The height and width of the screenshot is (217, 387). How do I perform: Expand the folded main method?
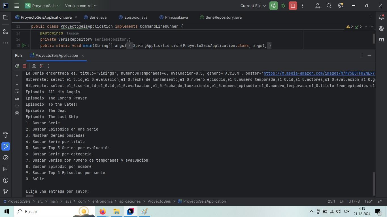tap(28, 45)
